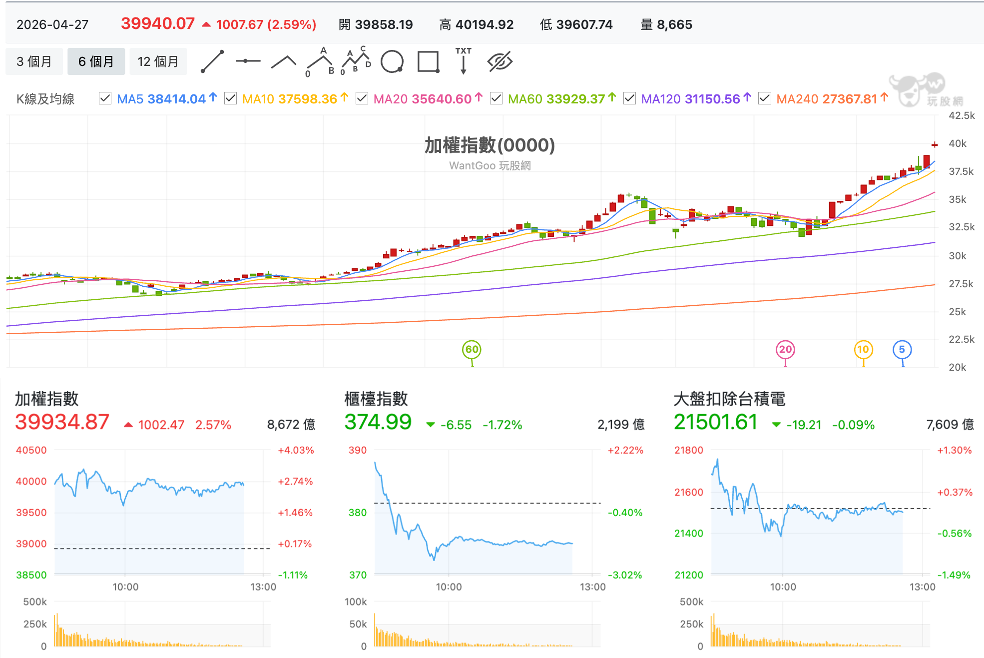This screenshot has width=984, height=658.
Task: Uncheck the MA10 moving average checkbox
Action: click(x=230, y=98)
